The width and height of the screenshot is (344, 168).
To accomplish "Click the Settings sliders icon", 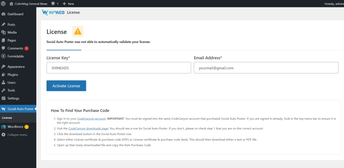I will click(3, 98).
